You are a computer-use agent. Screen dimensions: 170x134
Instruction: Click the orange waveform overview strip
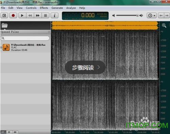coord(105,26)
